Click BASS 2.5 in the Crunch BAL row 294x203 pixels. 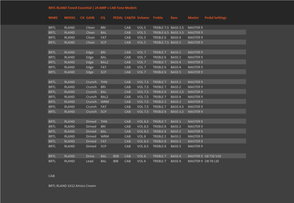coord(177,92)
